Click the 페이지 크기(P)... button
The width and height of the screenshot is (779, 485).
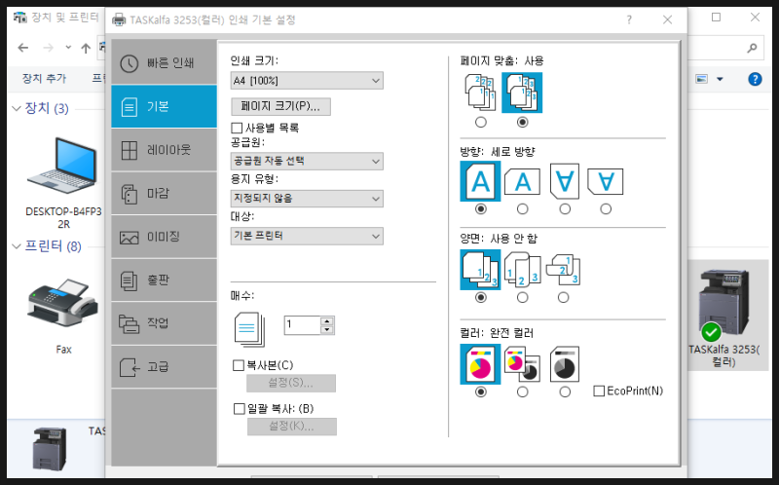[x=280, y=106]
